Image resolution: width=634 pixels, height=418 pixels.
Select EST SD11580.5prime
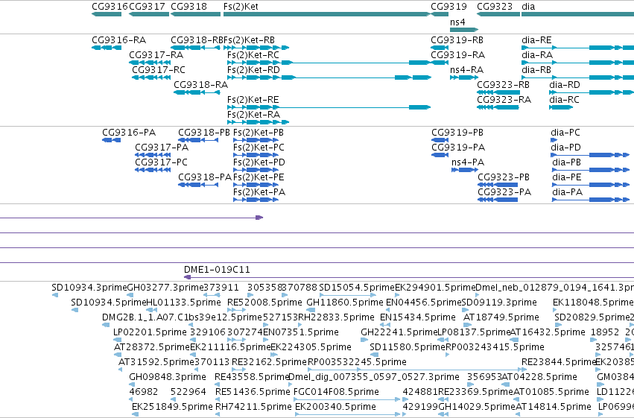[375, 355]
